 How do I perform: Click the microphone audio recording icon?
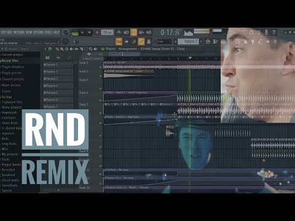coord(266,33)
